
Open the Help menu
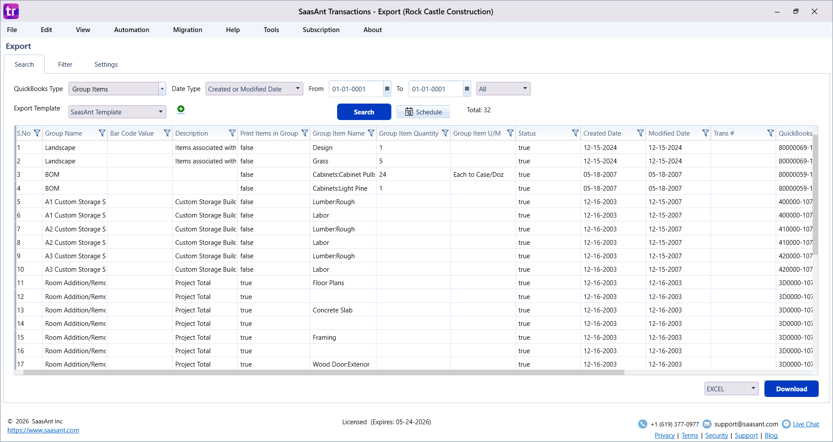(x=233, y=30)
